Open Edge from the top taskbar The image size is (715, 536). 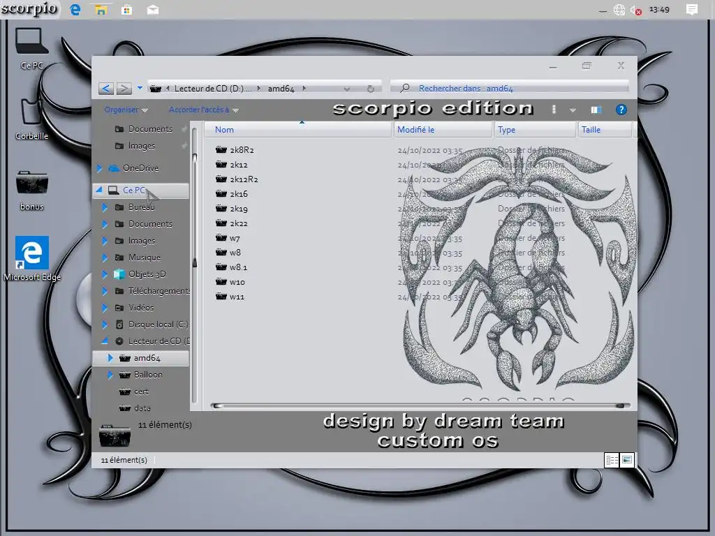pos(75,10)
